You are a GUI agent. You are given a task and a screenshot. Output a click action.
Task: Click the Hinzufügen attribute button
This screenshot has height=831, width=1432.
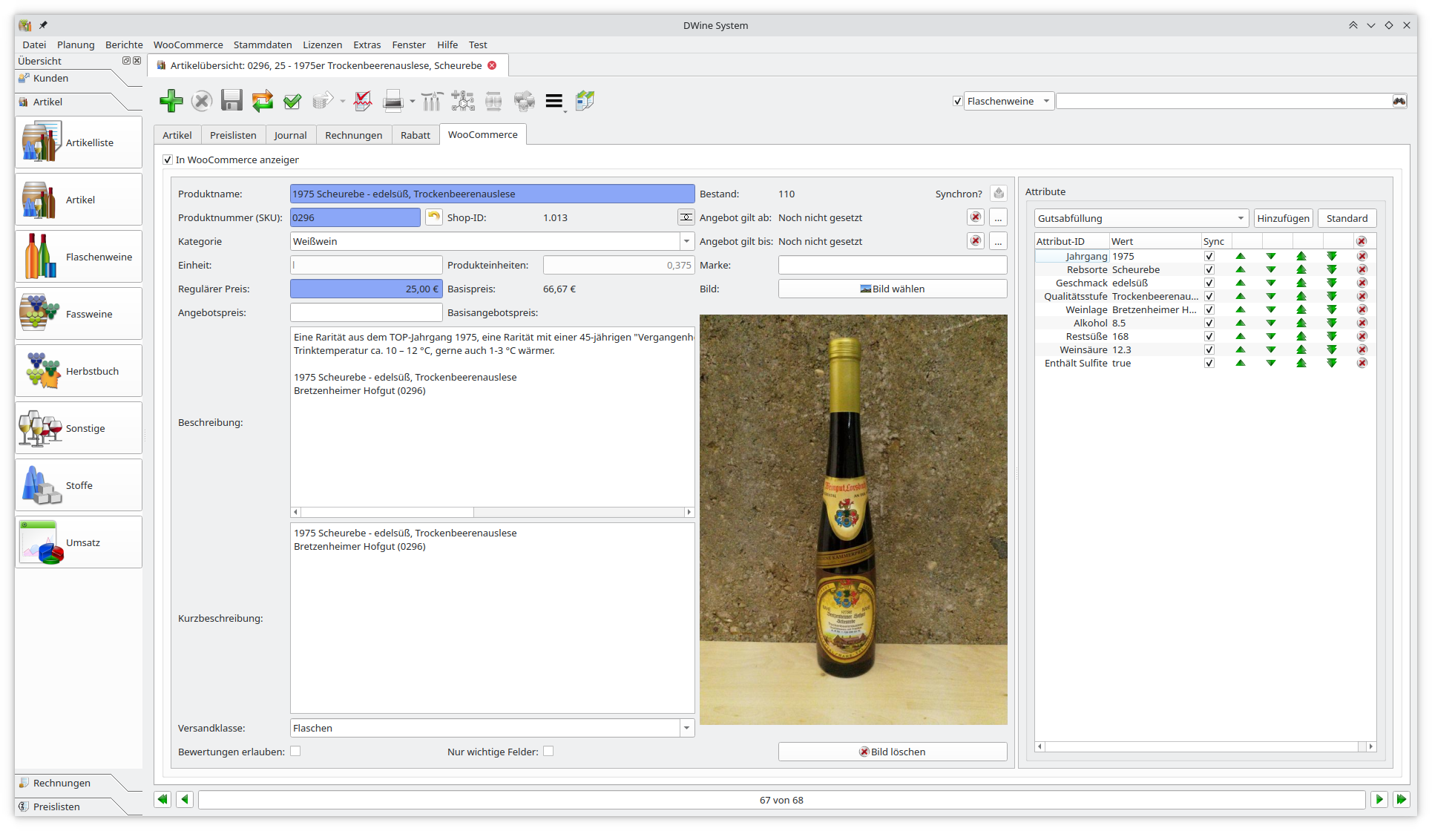coord(1283,218)
